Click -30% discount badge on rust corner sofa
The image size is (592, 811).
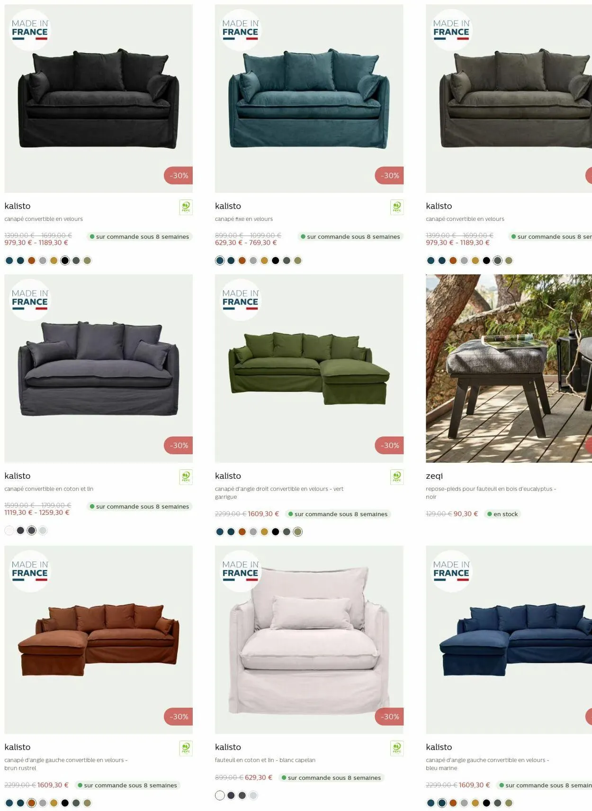coord(179,717)
